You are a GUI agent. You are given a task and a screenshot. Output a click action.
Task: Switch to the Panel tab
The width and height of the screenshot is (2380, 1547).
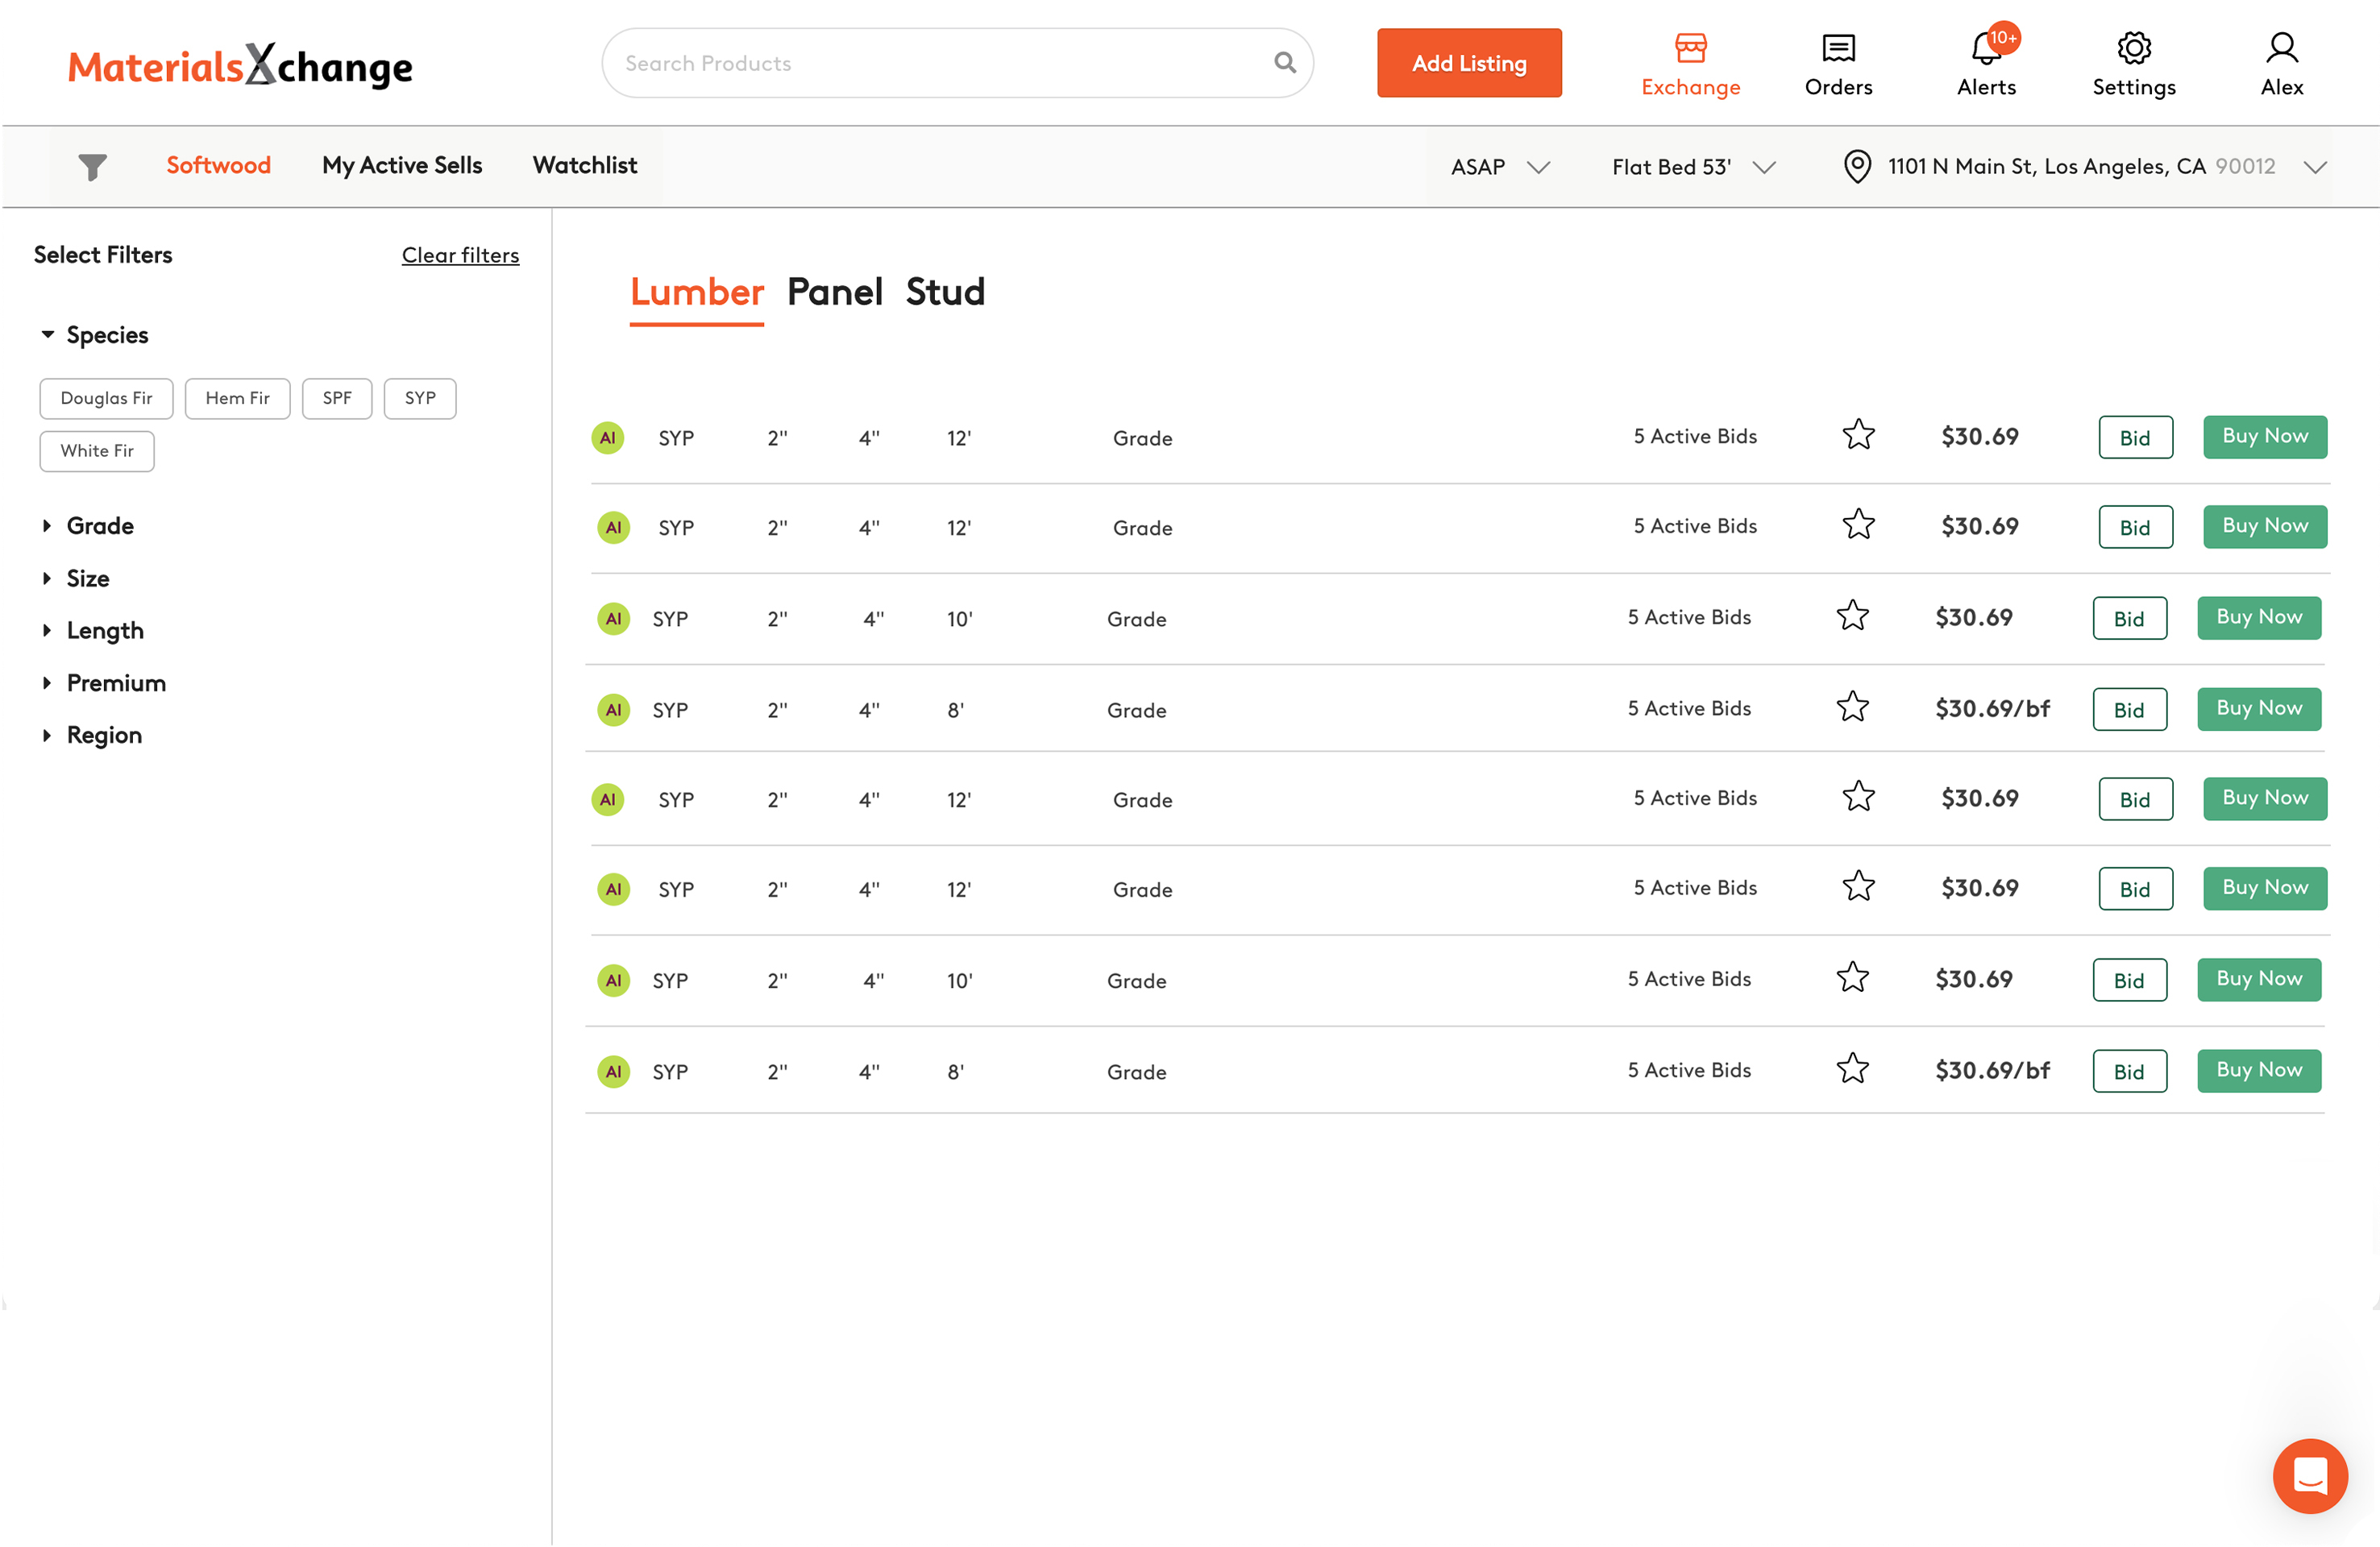(x=834, y=292)
